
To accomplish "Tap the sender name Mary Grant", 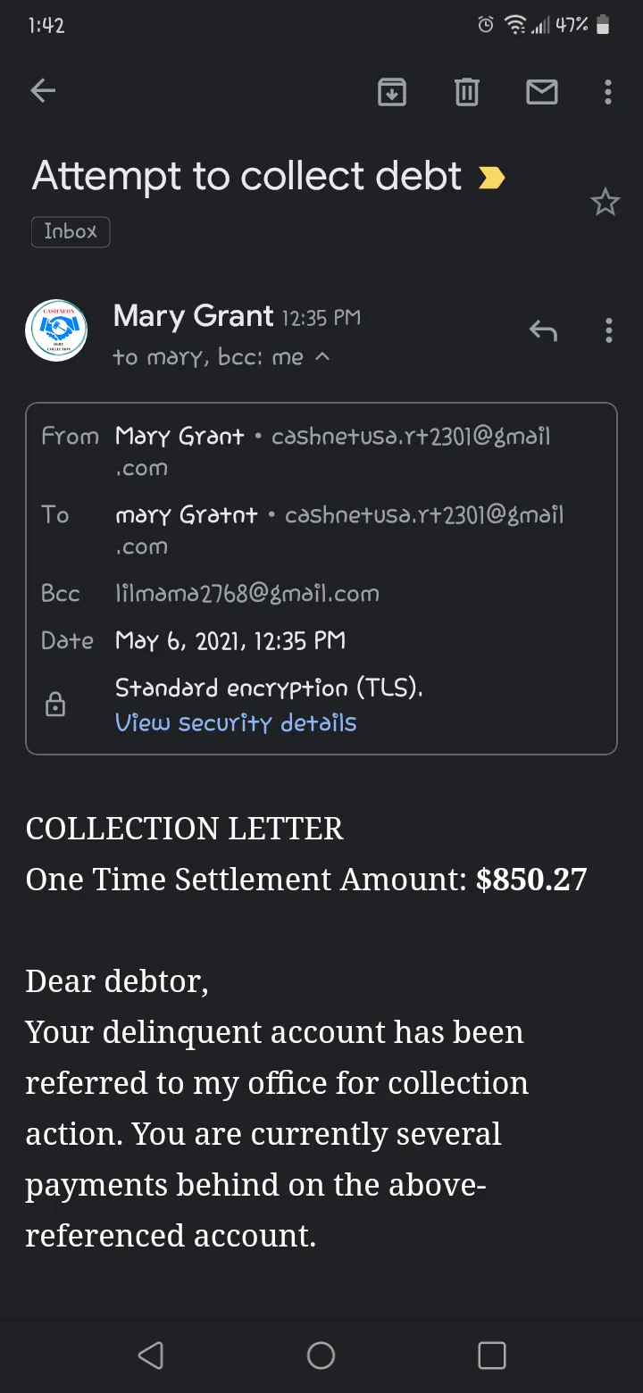I will pos(193,315).
